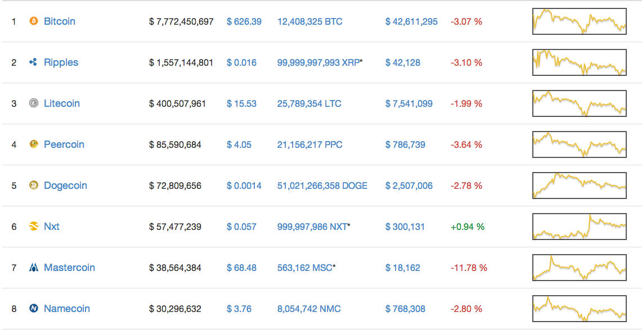The width and height of the screenshot is (642, 330).
Task: Select Litecoin market cap $ 400,507,961
Action: tap(178, 103)
